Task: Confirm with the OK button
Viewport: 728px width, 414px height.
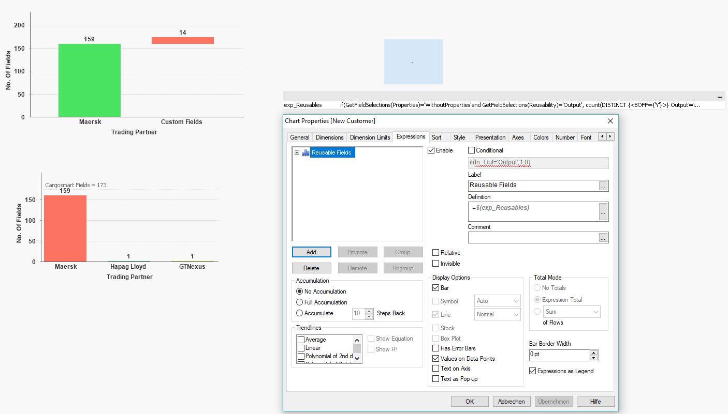Action: 470,401
